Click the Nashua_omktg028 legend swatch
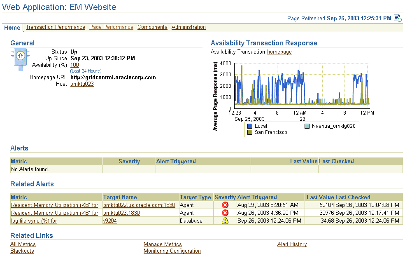This screenshot has width=405, height=256. [x=306, y=126]
